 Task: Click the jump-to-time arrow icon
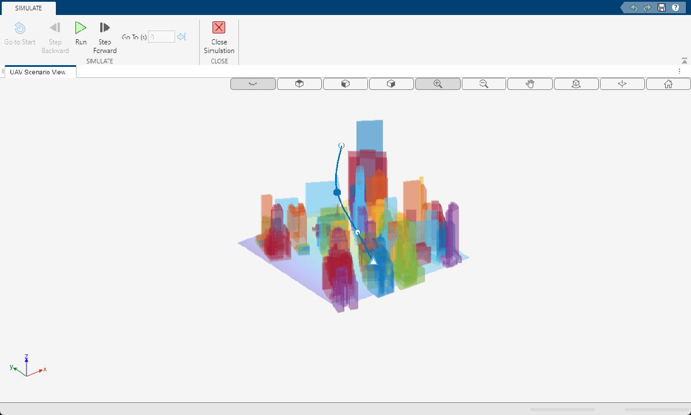pyautogui.click(x=181, y=37)
